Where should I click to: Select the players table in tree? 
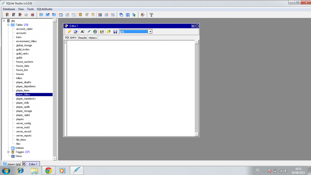[20, 119]
